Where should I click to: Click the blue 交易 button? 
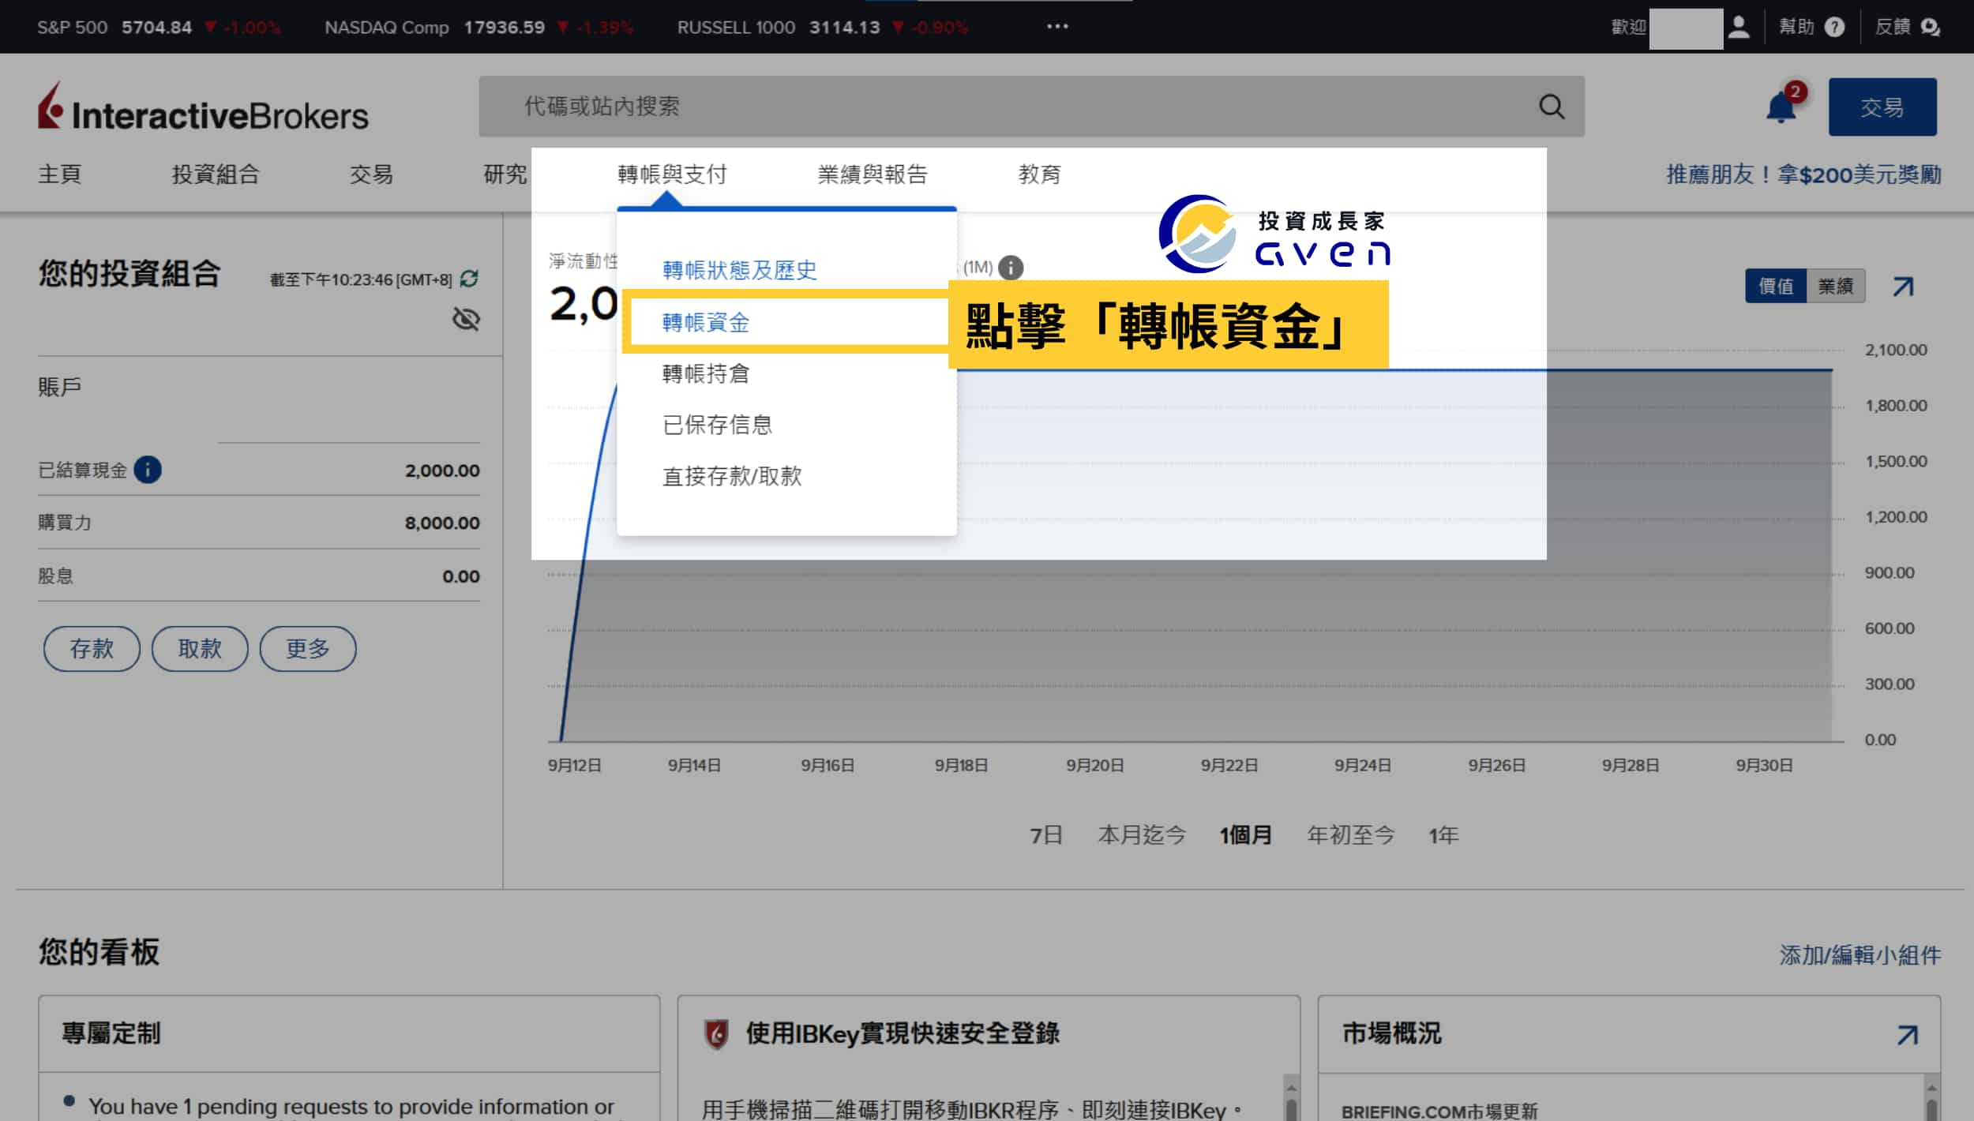pyautogui.click(x=1882, y=107)
